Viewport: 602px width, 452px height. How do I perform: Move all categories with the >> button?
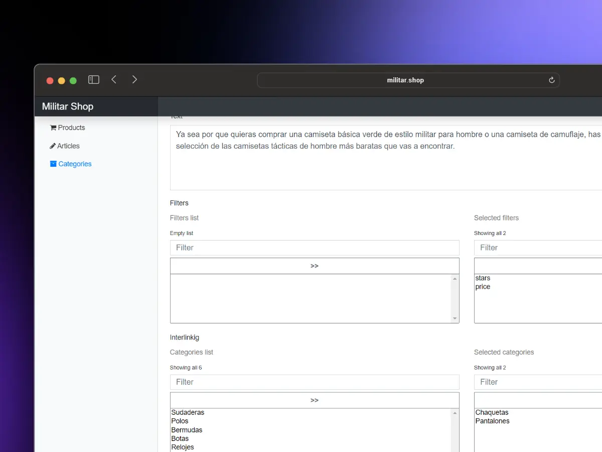(x=315, y=401)
